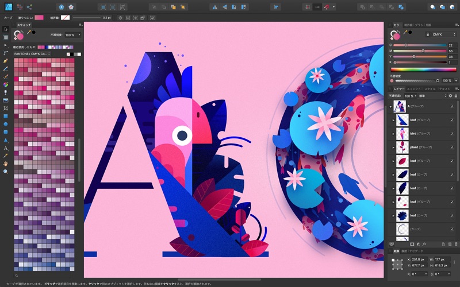This screenshot has height=287, width=460.
Task: Switch to the テキスト tab
Action: (x=444, y=89)
